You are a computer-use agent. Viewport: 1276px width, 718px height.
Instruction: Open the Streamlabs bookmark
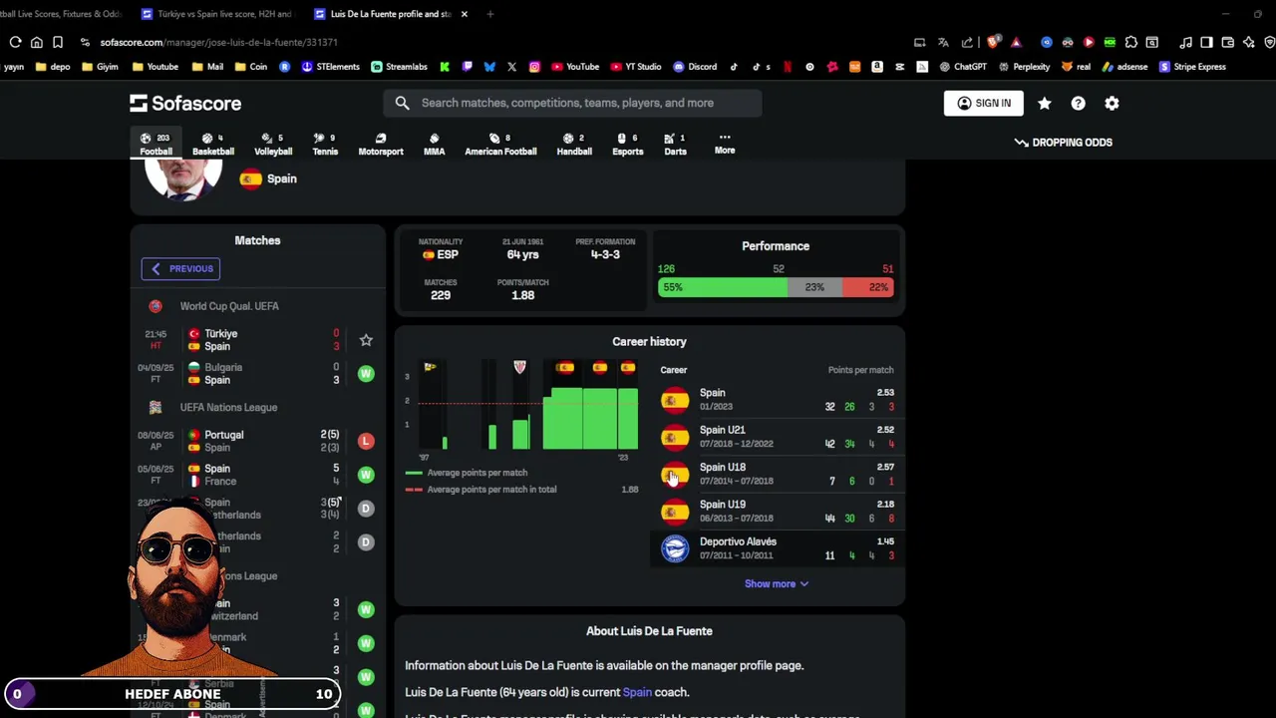coord(399,67)
